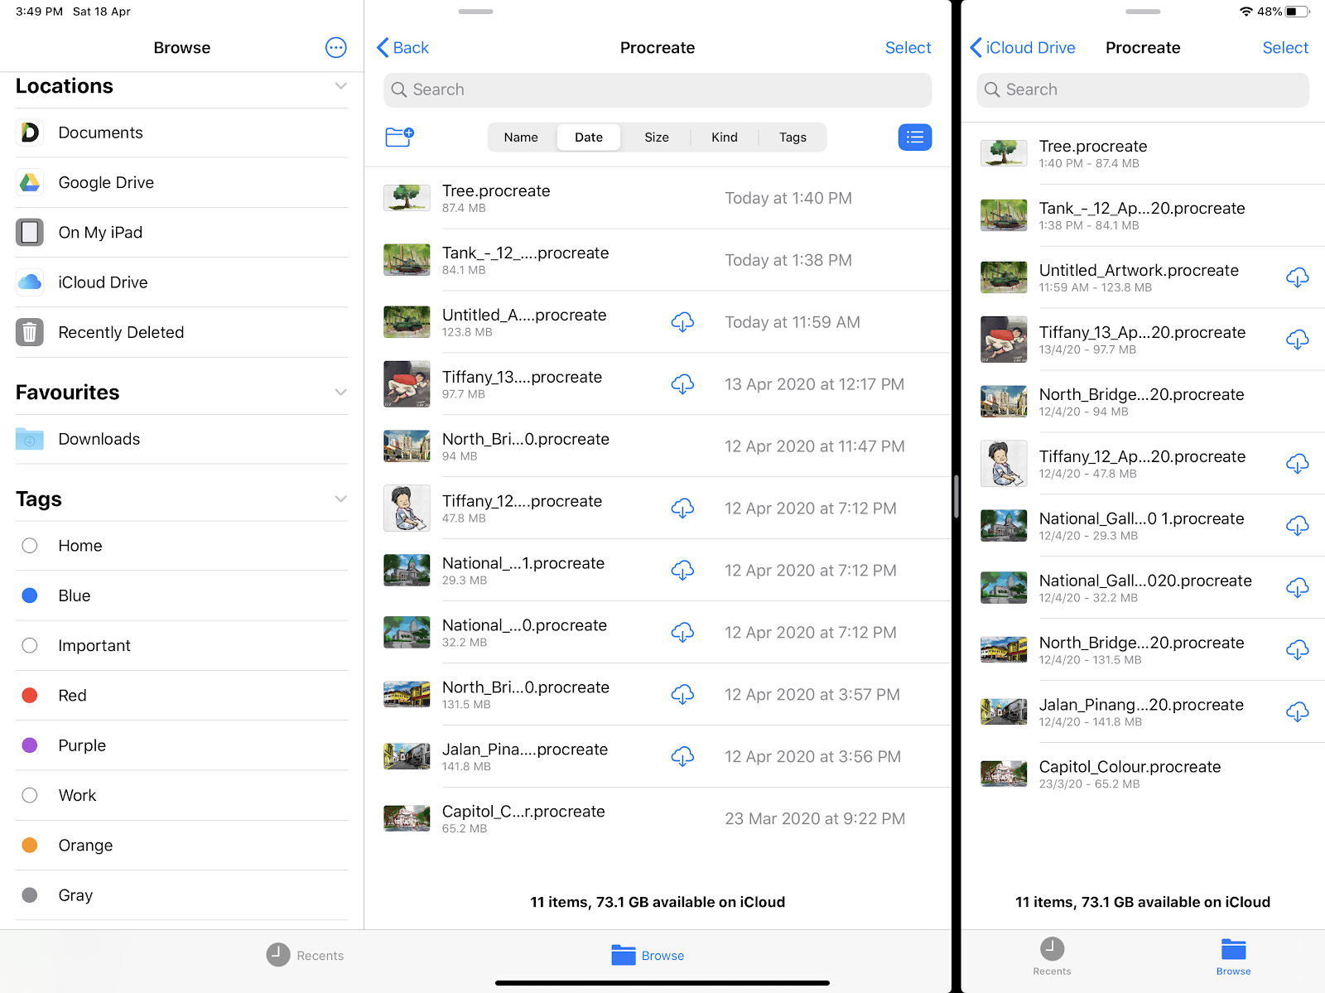Switch to Browse tab in right window
This screenshot has height=993, width=1325.
click(x=1233, y=957)
